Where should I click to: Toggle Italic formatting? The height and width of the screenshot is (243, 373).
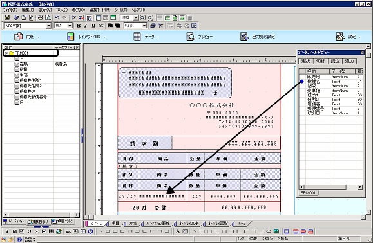(x=86, y=26)
